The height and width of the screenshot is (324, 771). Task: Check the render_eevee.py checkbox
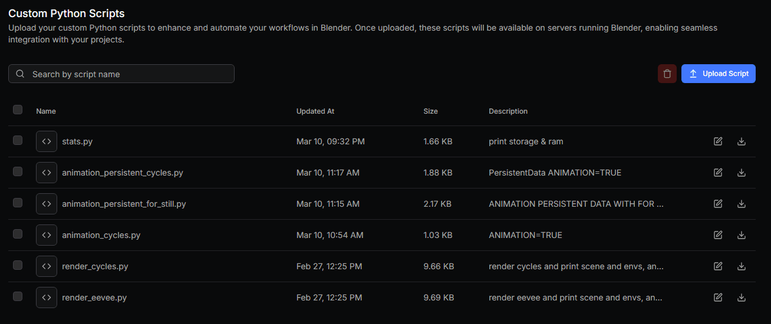coord(18,296)
